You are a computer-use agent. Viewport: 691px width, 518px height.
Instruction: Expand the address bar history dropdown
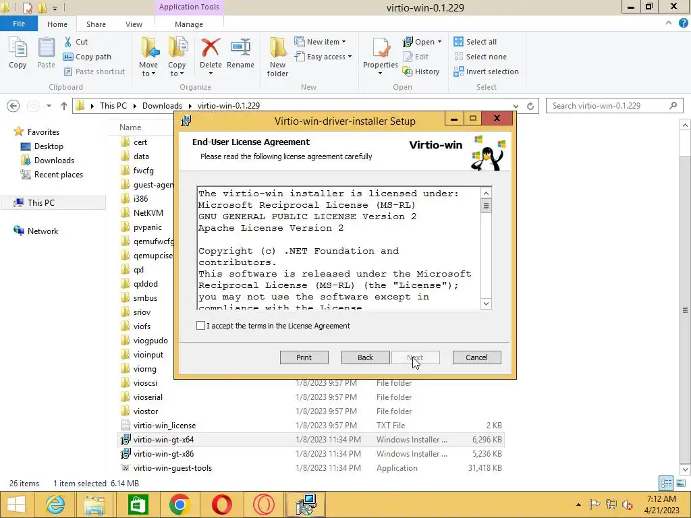(x=516, y=106)
